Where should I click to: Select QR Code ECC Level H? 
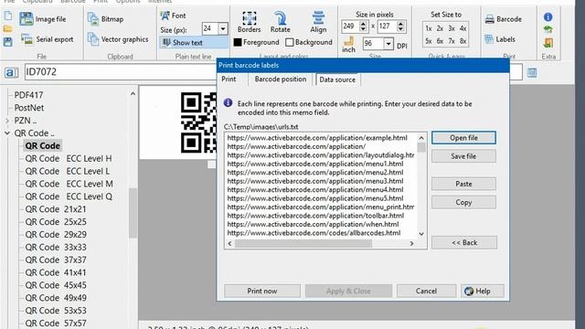coord(69,158)
